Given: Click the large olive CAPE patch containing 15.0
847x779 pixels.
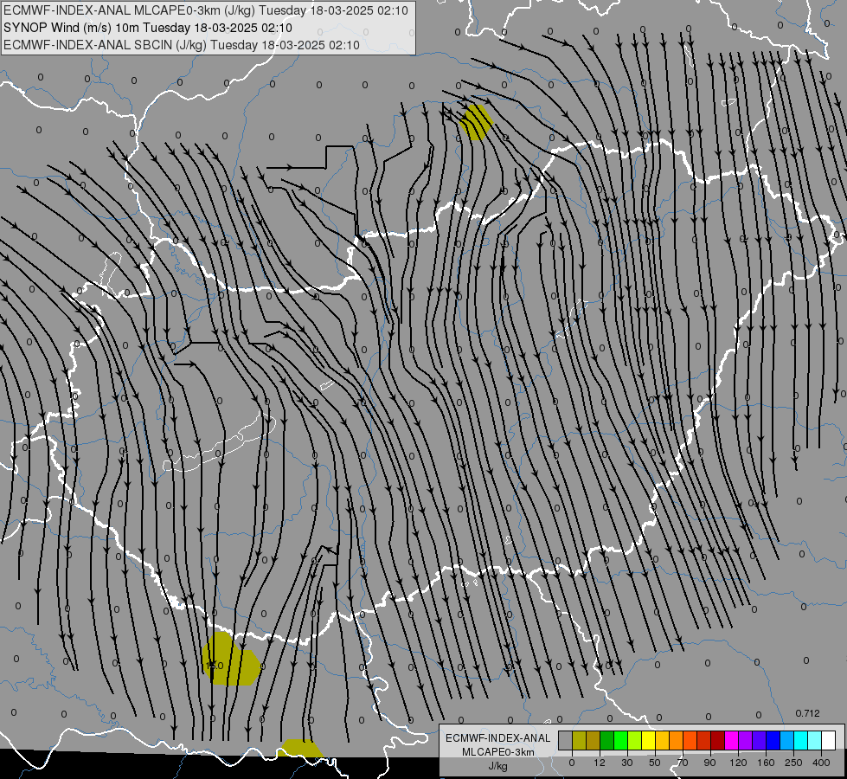Looking at the screenshot, I should 231,660.
